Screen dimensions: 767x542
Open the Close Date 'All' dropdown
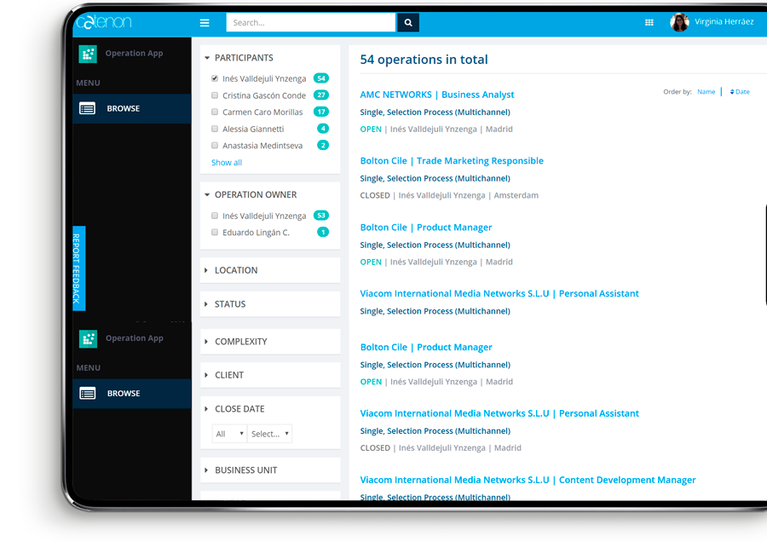coord(229,434)
